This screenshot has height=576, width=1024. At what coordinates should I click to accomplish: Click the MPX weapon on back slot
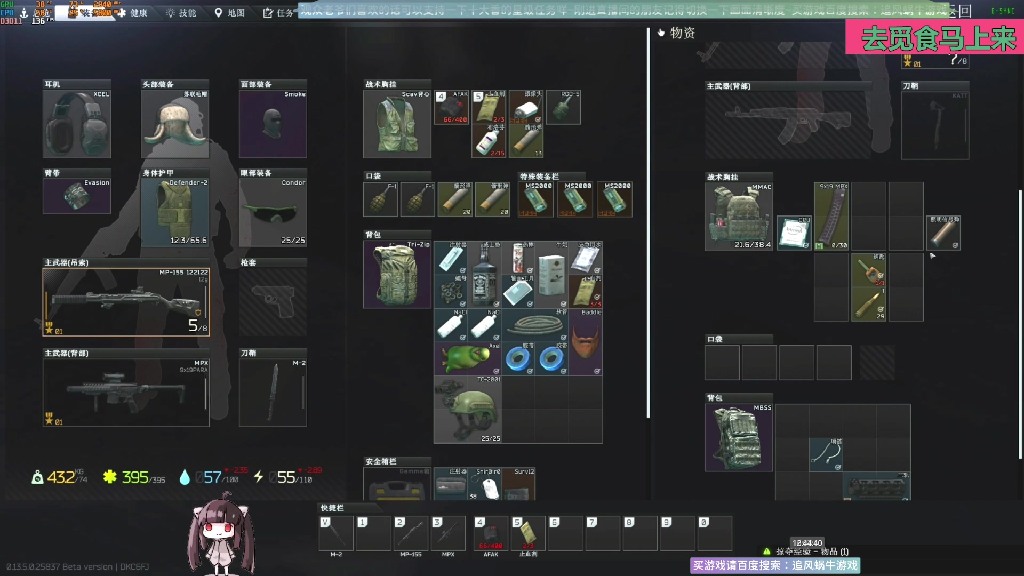(x=126, y=393)
